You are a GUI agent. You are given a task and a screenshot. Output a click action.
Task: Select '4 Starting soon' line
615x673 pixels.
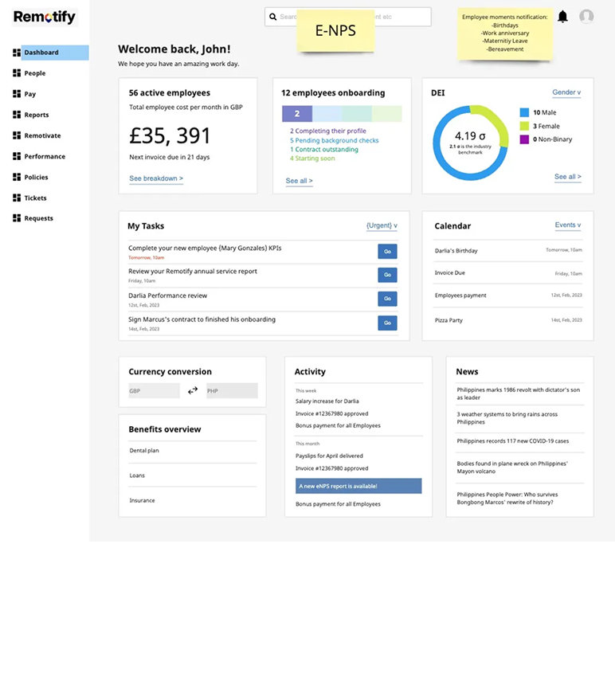pos(312,158)
